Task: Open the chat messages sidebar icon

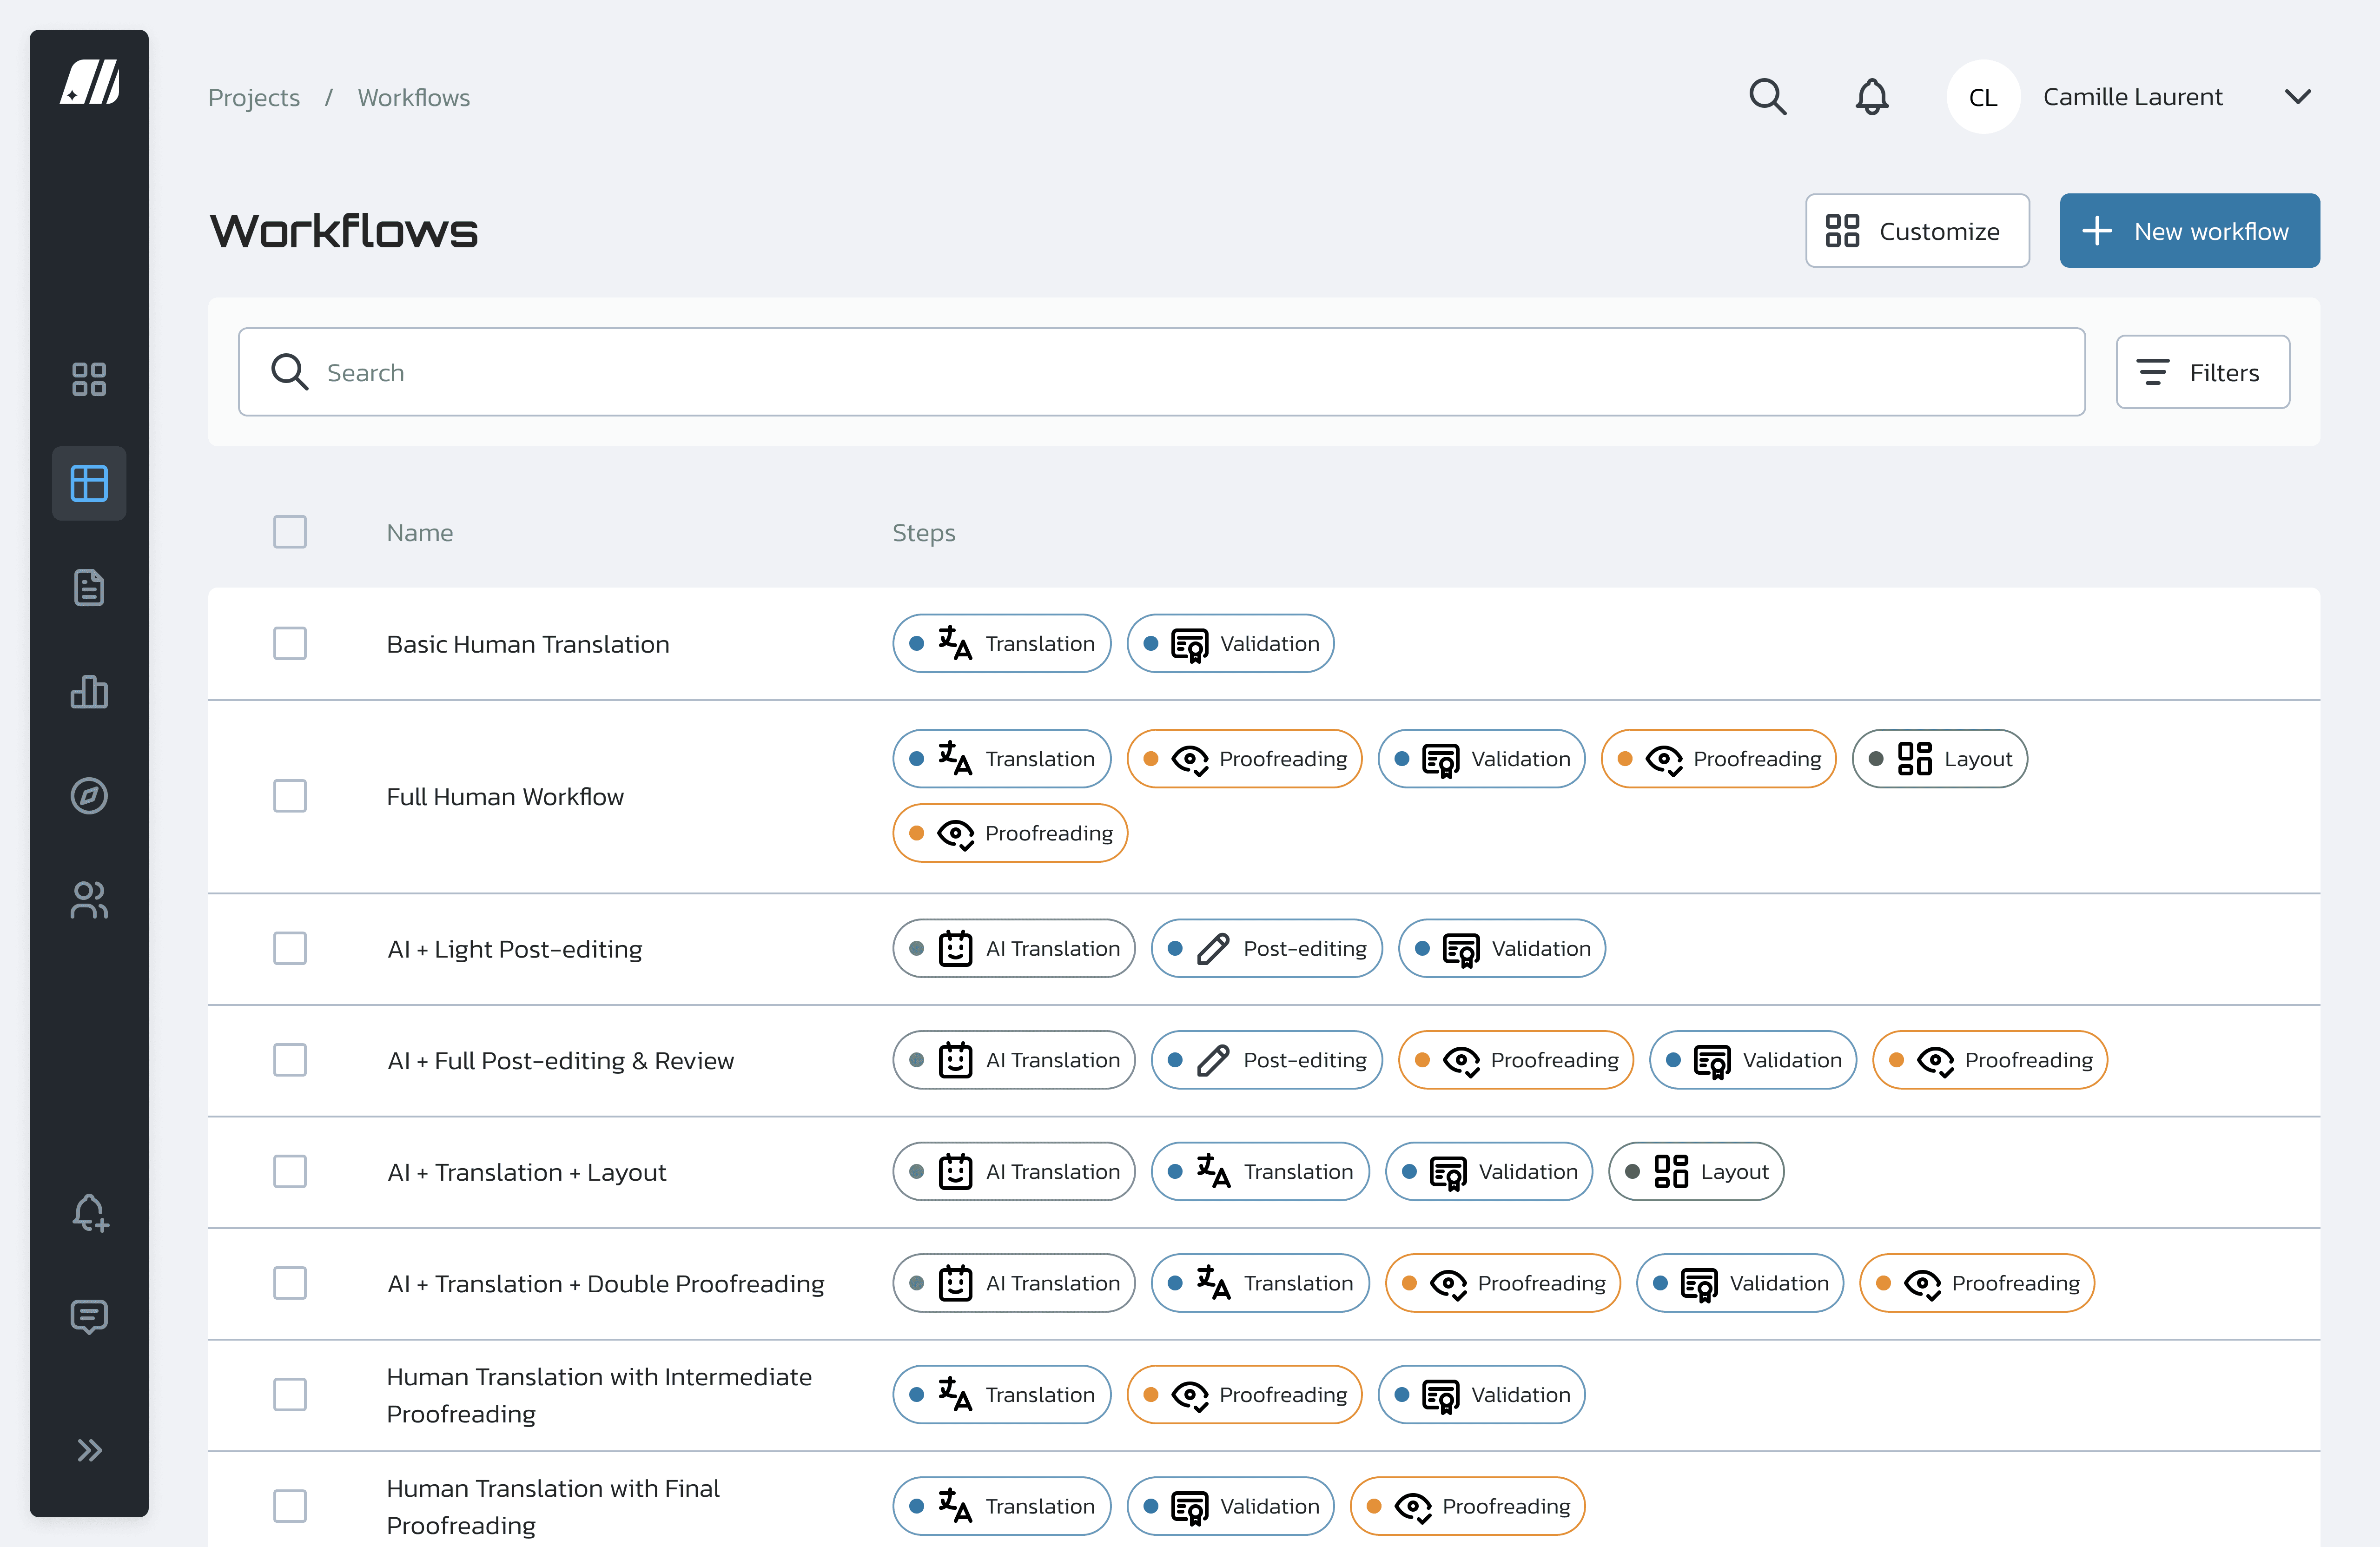Action: coord(89,1316)
